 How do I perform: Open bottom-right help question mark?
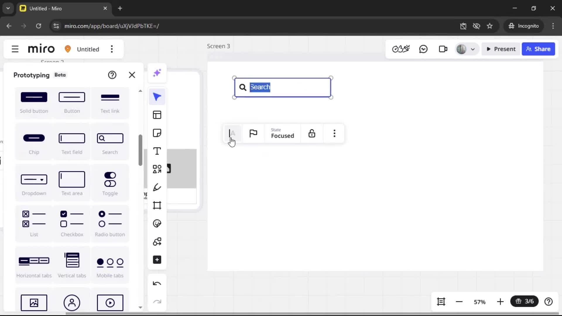pos(549,302)
